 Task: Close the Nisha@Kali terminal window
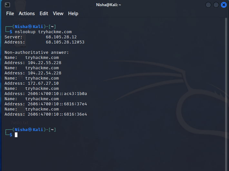click(x=224, y=5)
